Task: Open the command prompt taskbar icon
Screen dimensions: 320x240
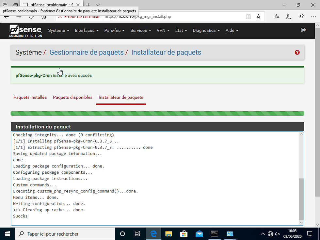Action: [215, 234]
